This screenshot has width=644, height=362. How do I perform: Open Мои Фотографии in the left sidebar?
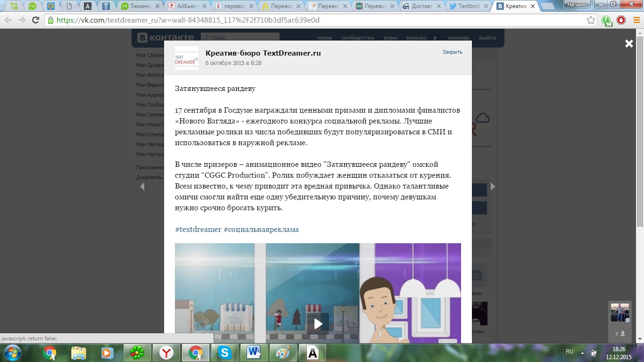click(150, 75)
